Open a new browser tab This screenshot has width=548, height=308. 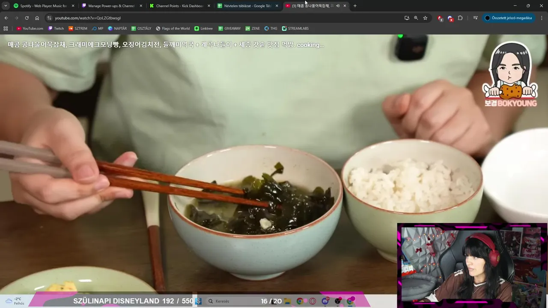(x=355, y=6)
